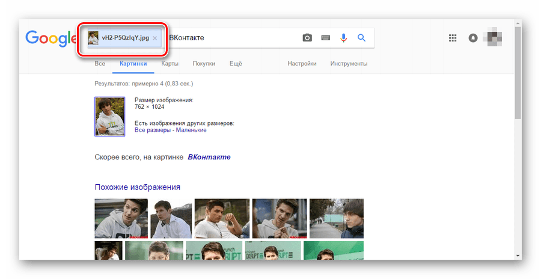Click the blue magnifier search button
541x279 pixels.
tap(361, 38)
